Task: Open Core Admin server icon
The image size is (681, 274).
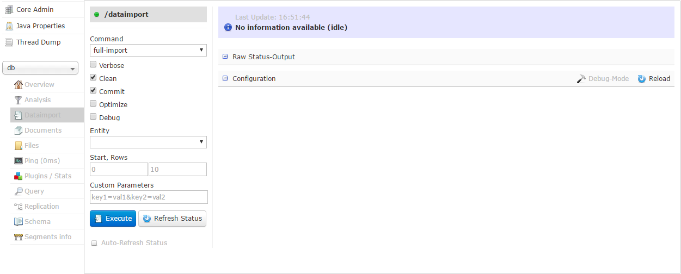Action: point(9,10)
